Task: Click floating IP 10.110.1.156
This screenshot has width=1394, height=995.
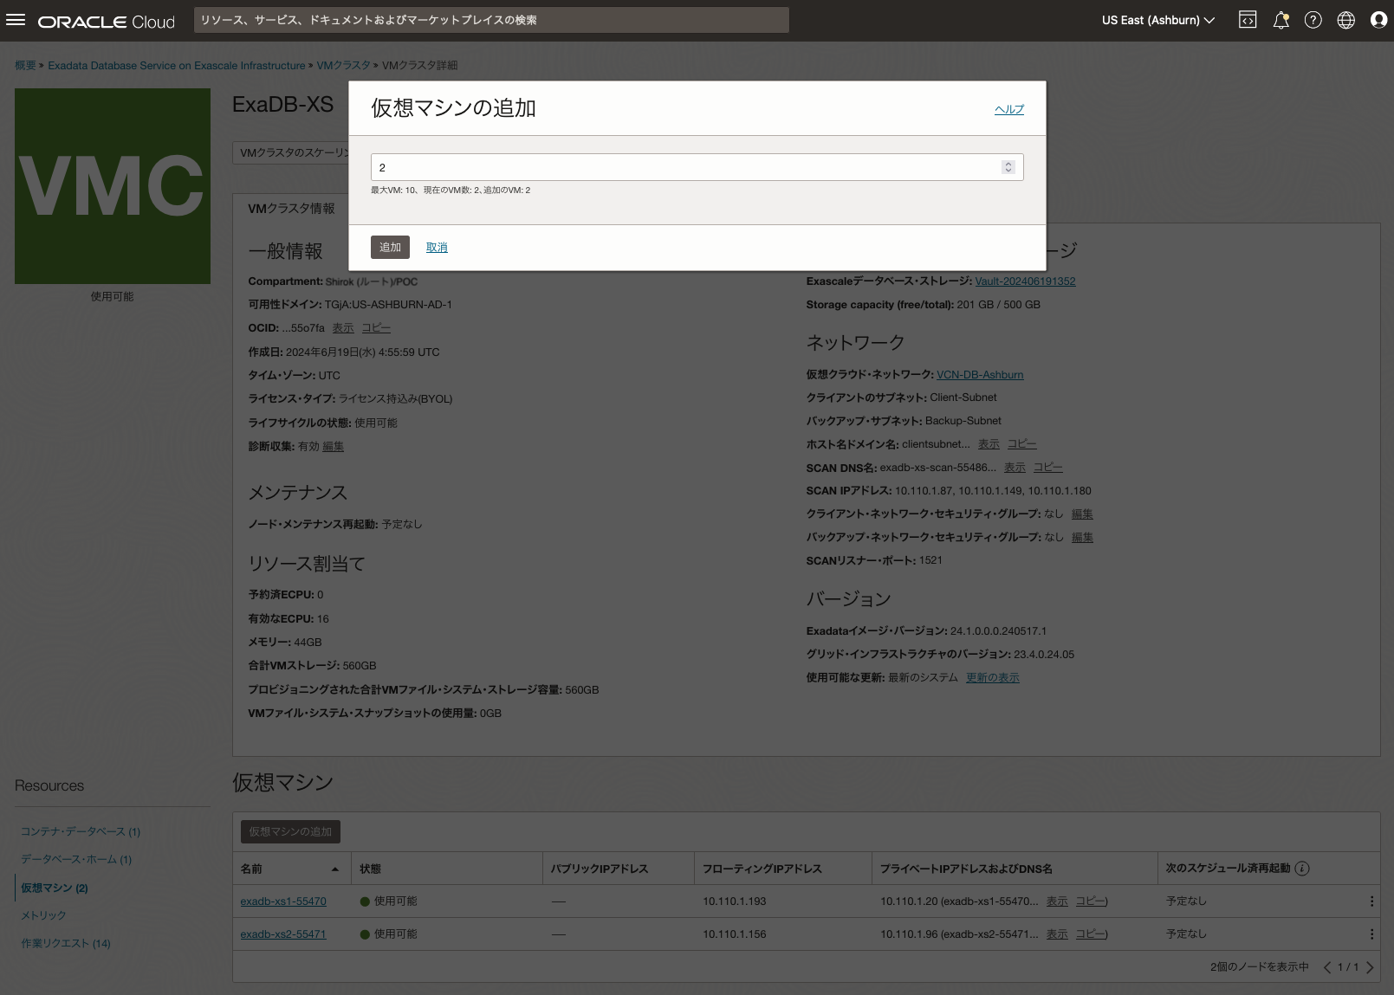Action: coord(735,934)
